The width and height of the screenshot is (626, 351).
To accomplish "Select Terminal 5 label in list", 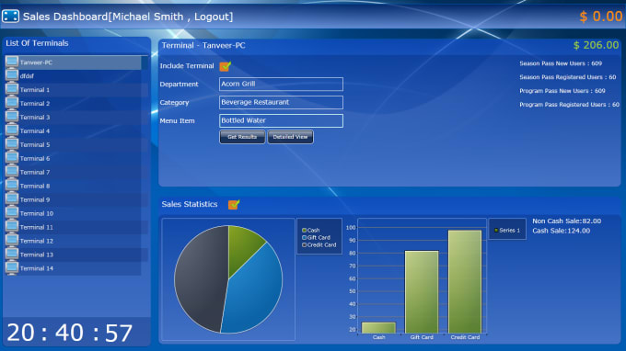I will (35, 145).
